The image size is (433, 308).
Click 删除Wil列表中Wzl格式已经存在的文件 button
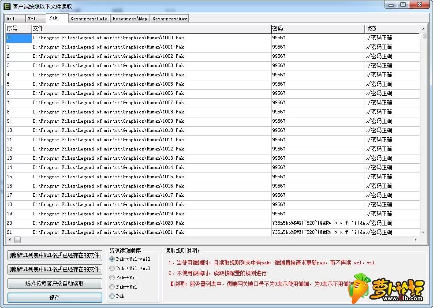(55, 255)
